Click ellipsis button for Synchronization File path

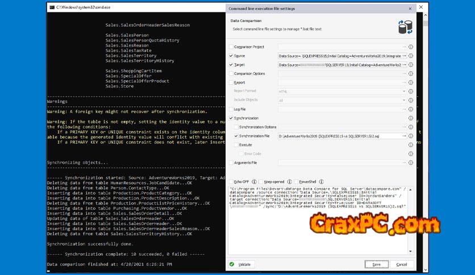(404, 136)
